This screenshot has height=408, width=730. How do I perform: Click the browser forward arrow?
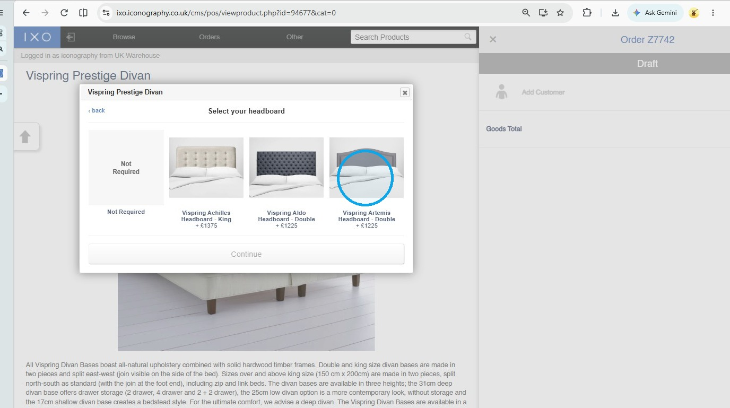45,13
